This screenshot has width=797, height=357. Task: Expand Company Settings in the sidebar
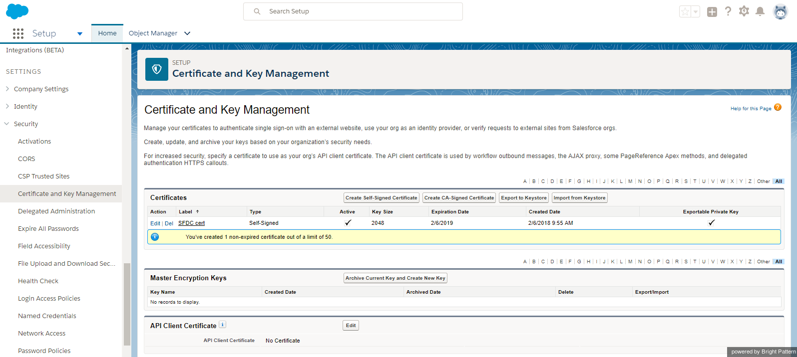click(x=7, y=89)
